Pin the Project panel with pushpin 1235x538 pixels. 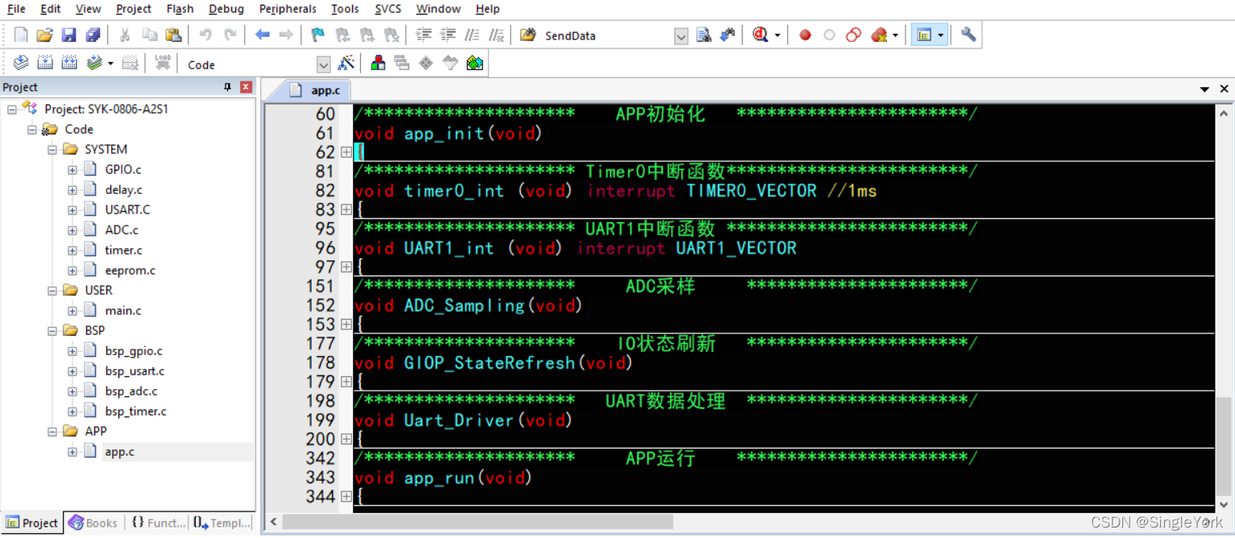[x=227, y=87]
